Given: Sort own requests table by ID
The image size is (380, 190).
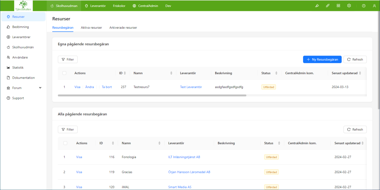Looking at the screenshot, I should 125,73.
